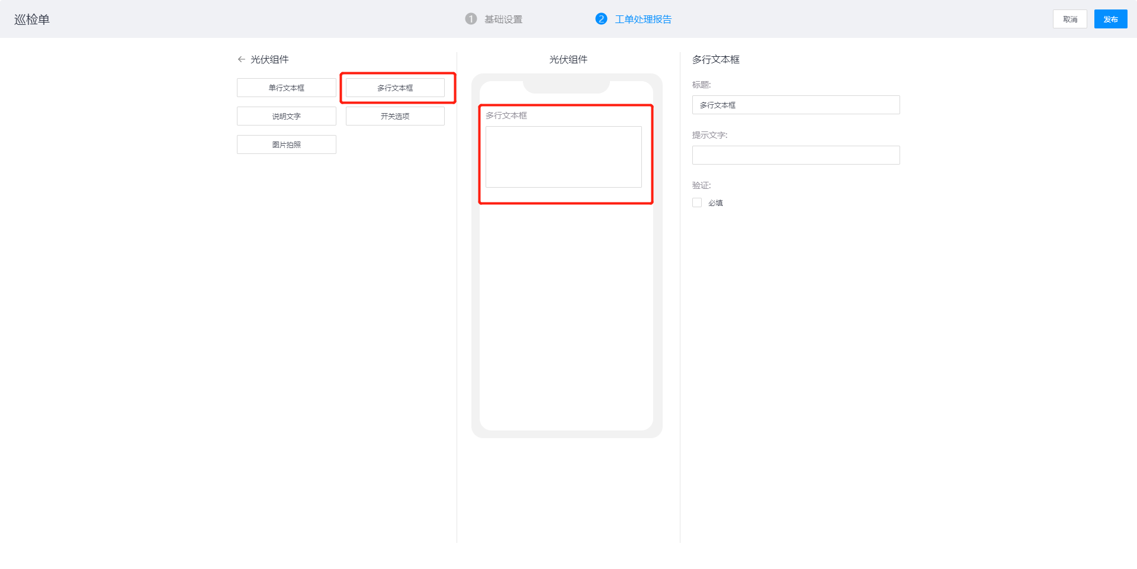Click the textarea in the phone preview
1137x569 pixels.
tap(563, 157)
